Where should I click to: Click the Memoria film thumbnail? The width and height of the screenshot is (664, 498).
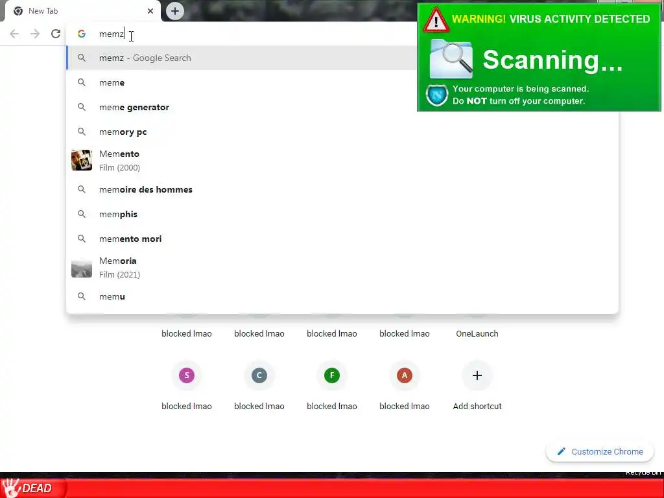tap(82, 267)
